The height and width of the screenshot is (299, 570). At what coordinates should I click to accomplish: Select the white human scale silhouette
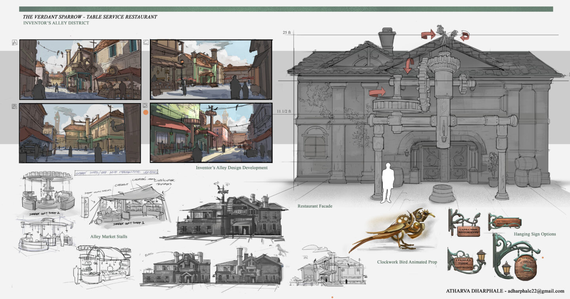coord(387,182)
